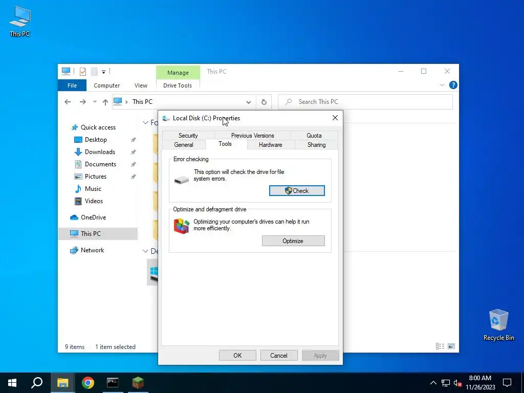Select Documents in navigation pane
Screen dimensions: 524x393
(95, 164)
